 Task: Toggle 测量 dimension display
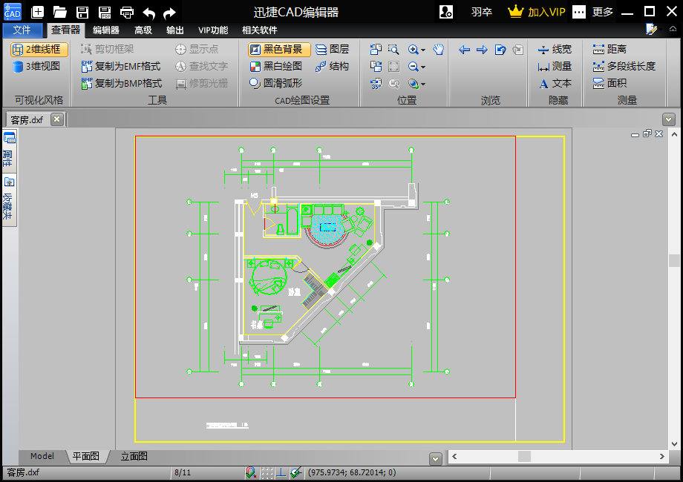coord(555,66)
